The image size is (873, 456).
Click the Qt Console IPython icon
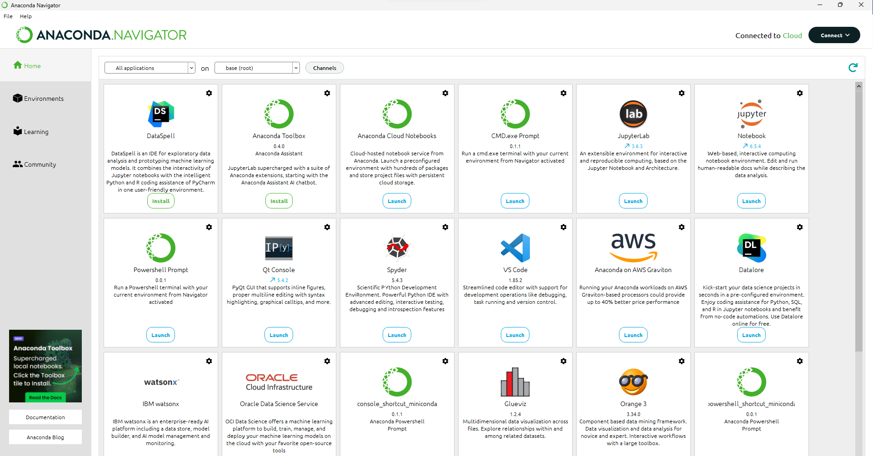(x=279, y=248)
